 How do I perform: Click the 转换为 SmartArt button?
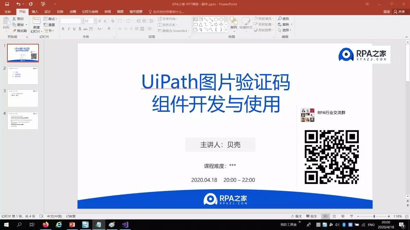pos(173,31)
